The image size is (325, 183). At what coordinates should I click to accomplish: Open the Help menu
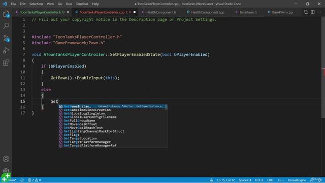pyautogui.click(x=95, y=4)
